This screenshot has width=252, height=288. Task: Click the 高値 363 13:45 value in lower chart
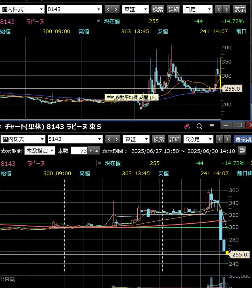point(136,173)
